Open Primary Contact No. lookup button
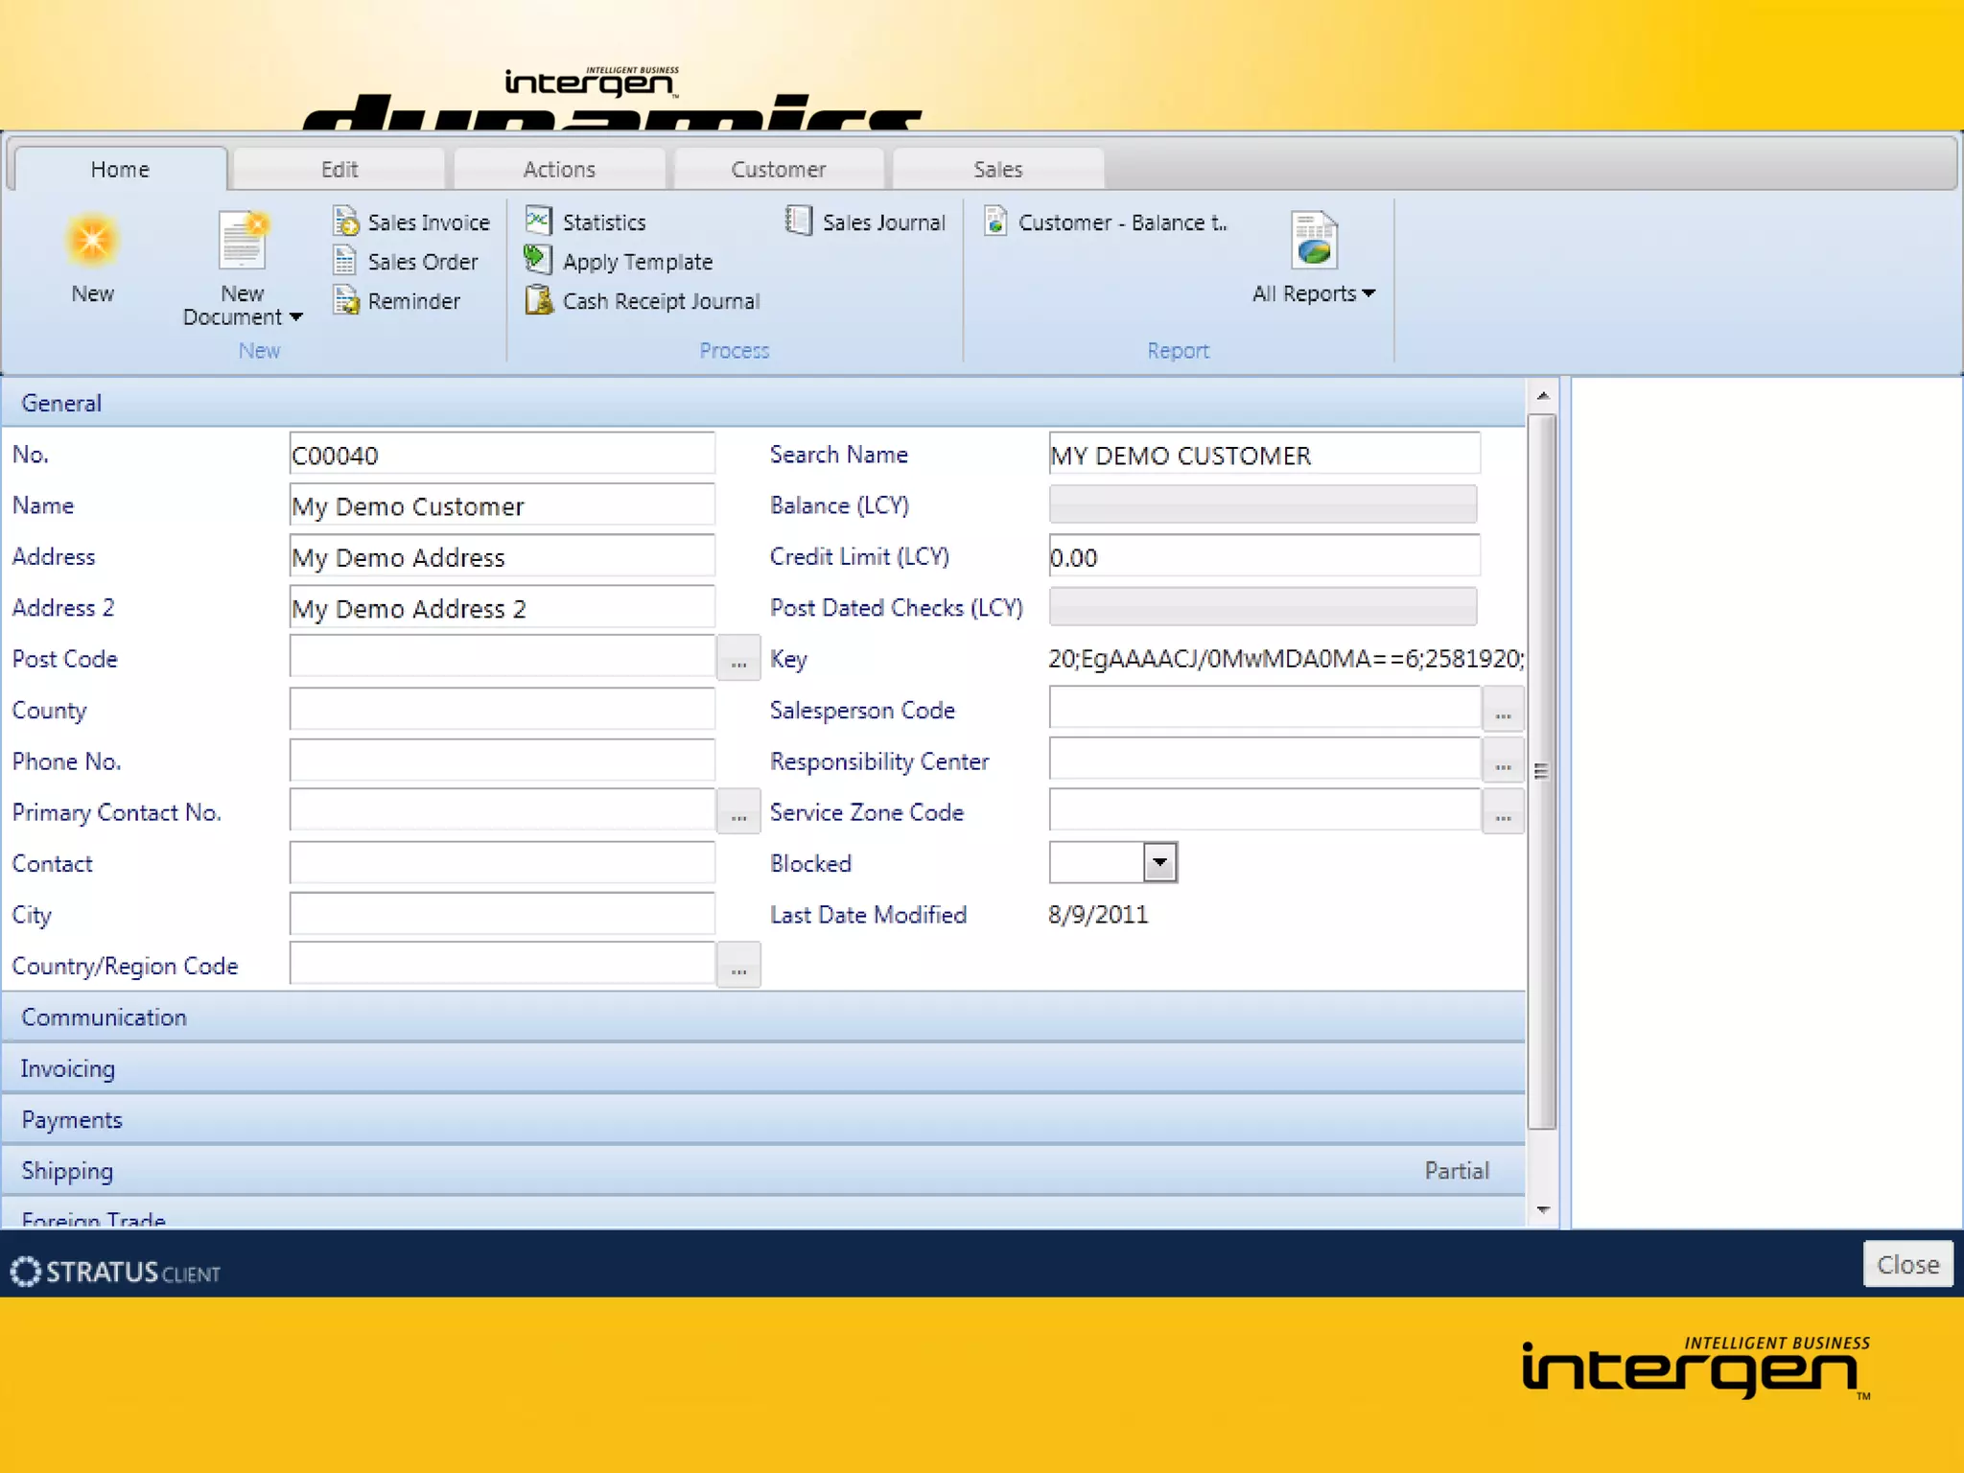The image size is (1964, 1473). pos(738,812)
